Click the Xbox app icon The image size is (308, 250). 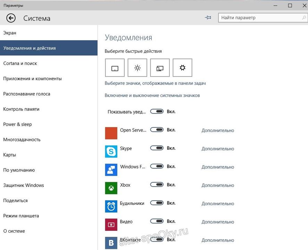111,188
